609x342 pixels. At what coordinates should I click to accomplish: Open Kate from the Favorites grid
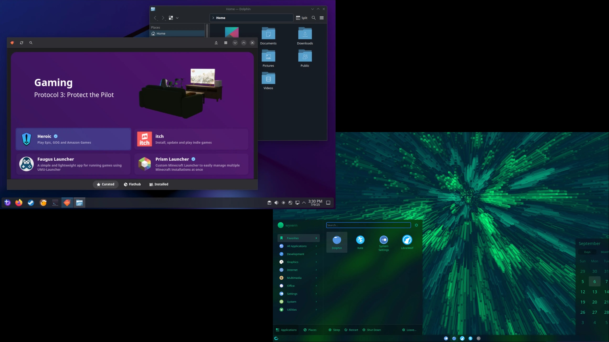360,242
